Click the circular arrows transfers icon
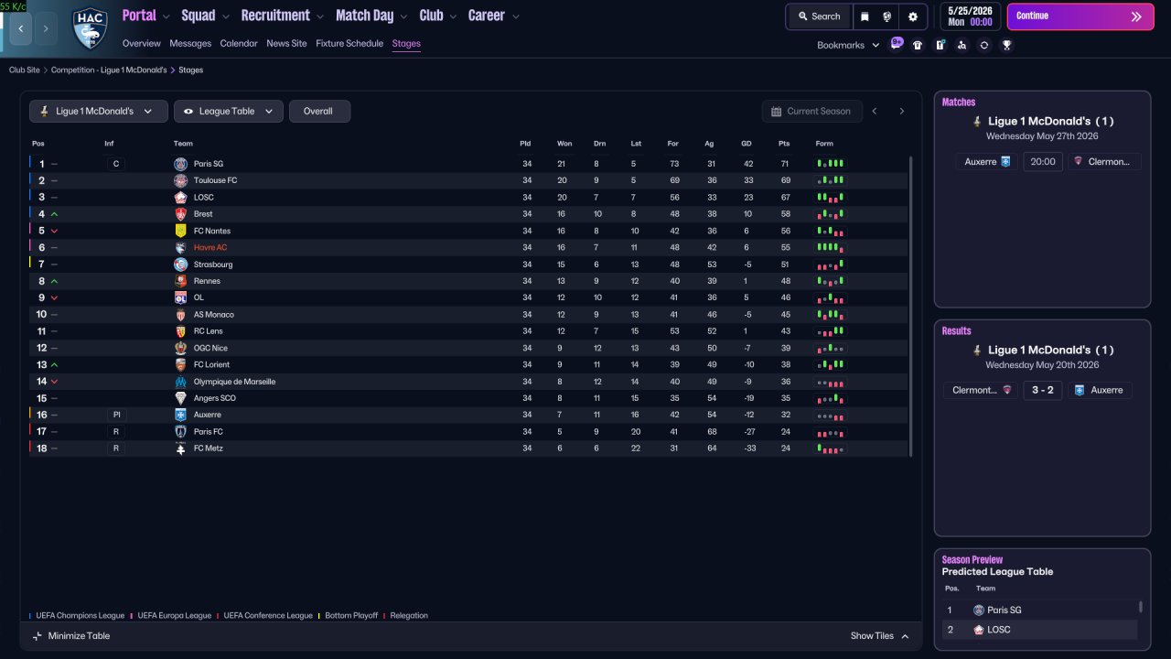The image size is (1171, 659). click(x=984, y=45)
